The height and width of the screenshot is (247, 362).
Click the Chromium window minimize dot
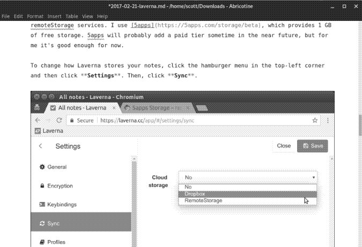[44, 97]
